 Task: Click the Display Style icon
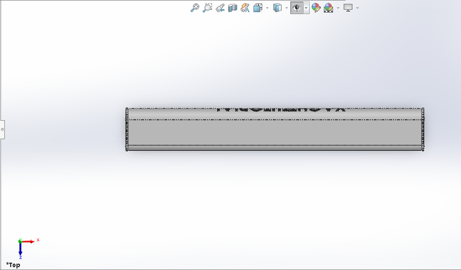pyautogui.click(x=277, y=8)
